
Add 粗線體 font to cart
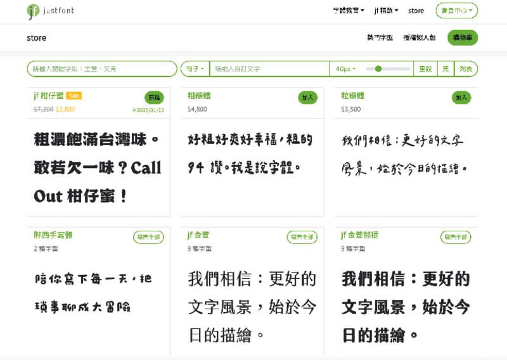308,98
